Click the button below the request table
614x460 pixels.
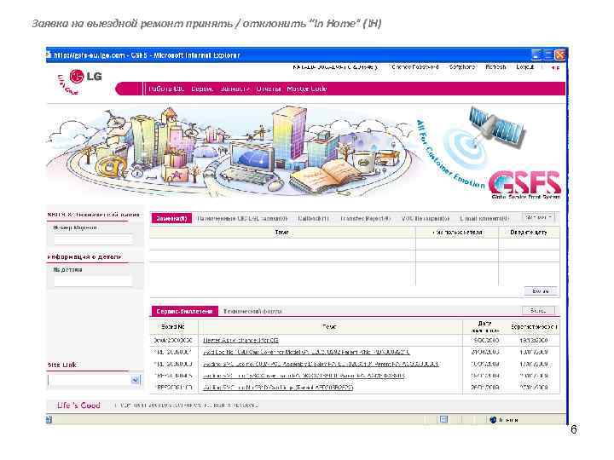[541, 290]
